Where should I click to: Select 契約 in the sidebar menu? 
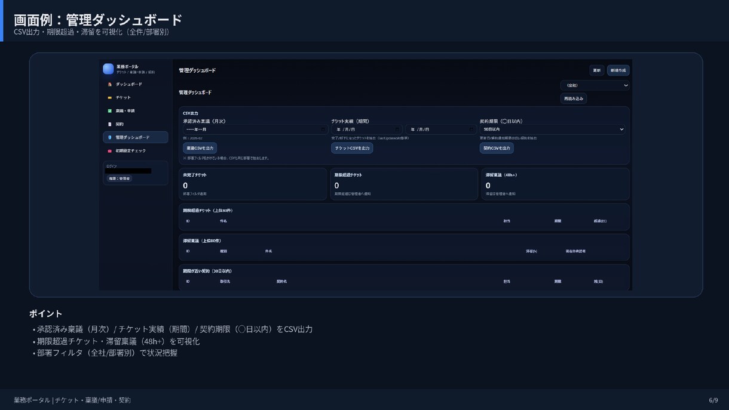tap(135, 124)
